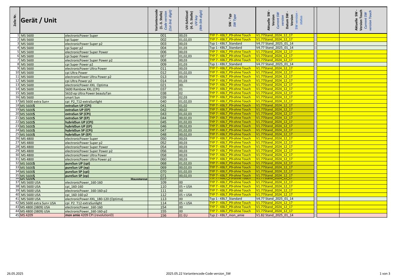Click variant code "155"
The height and width of the screenshot is (280, 397).
[x=163, y=211]
